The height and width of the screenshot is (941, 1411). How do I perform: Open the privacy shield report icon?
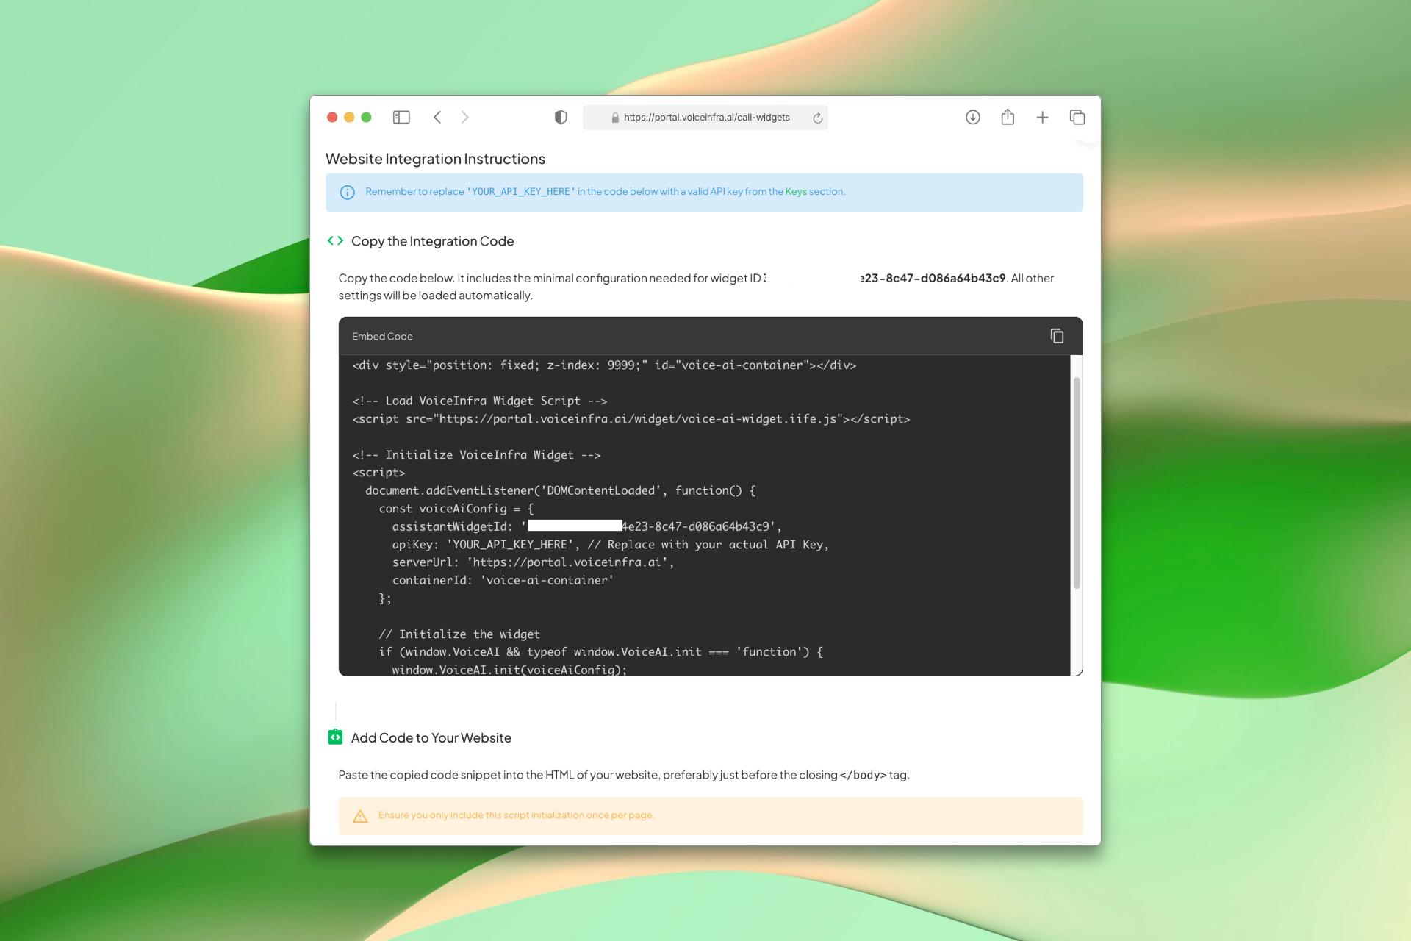tap(561, 118)
